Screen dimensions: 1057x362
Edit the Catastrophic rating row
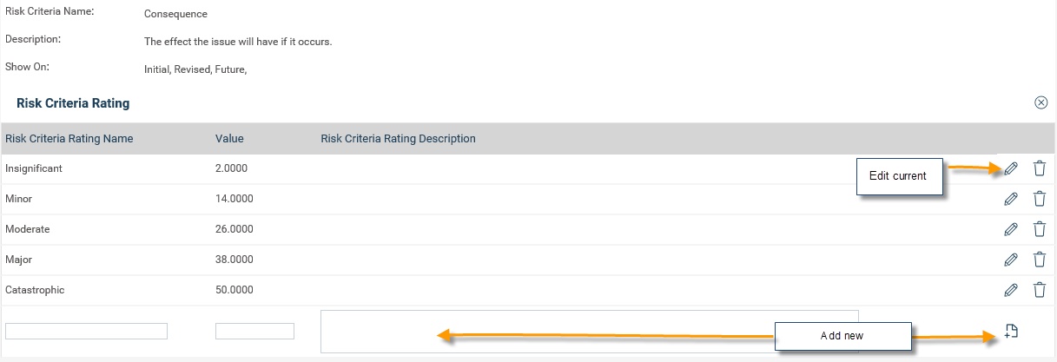pos(1010,290)
